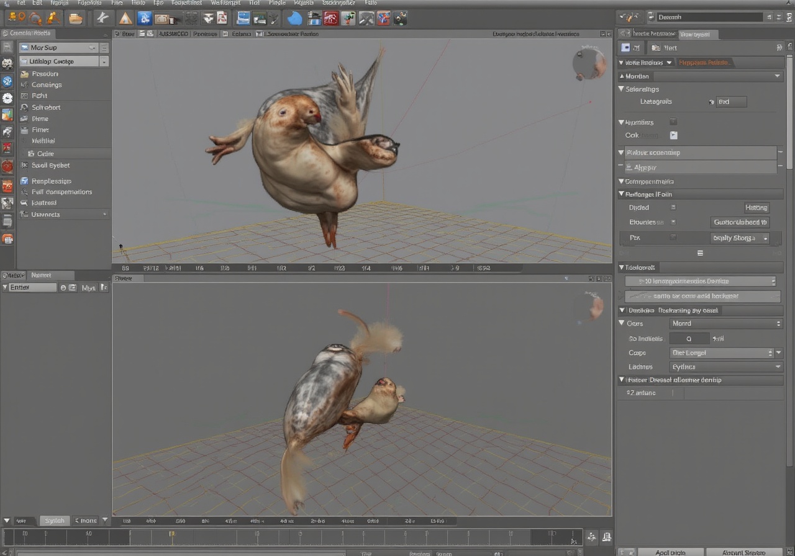Click the globe icon in the left sidebar strip
795x556 pixels.
(7, 81)
